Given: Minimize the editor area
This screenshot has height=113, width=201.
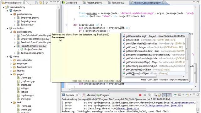Looking at the screenshot, I should point(194,2).
